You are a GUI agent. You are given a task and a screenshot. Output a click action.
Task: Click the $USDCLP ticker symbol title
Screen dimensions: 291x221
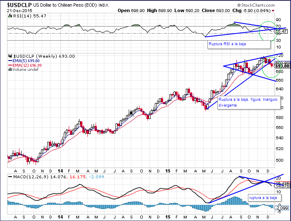point(19,5)
